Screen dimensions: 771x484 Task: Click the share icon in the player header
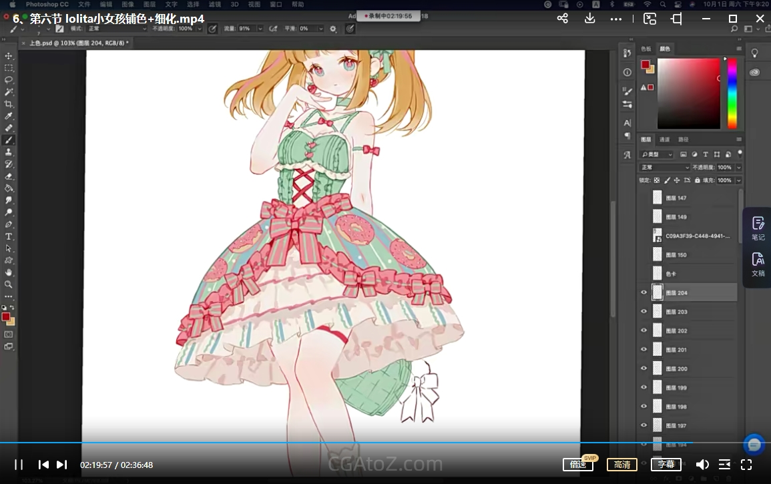563,19
